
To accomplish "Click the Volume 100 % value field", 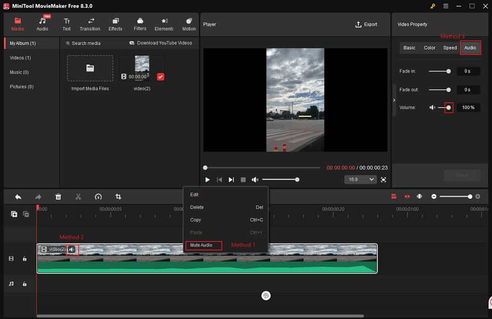I will click(x=468, y=108).
